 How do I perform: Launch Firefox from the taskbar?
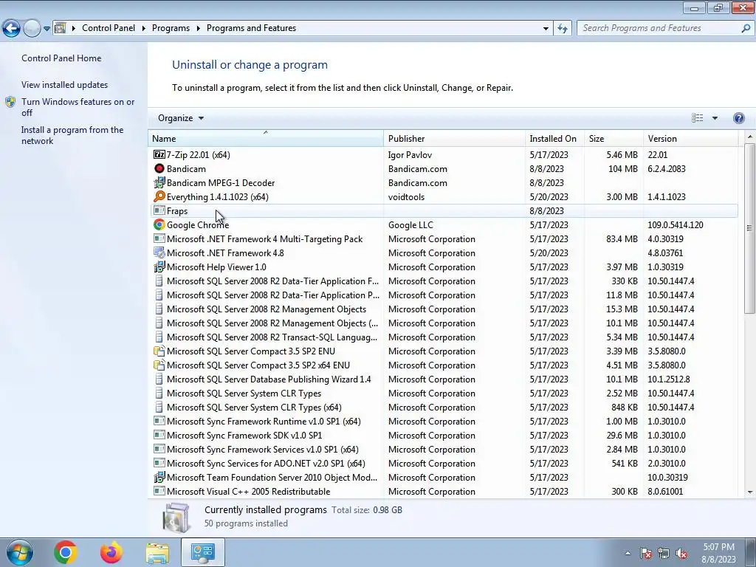(111, 552)
